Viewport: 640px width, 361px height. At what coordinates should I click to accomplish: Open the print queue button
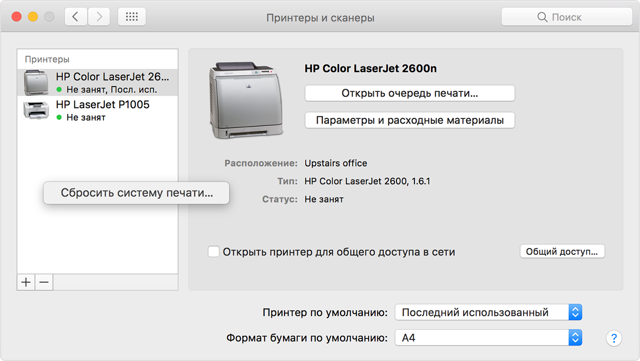(409, 93)
